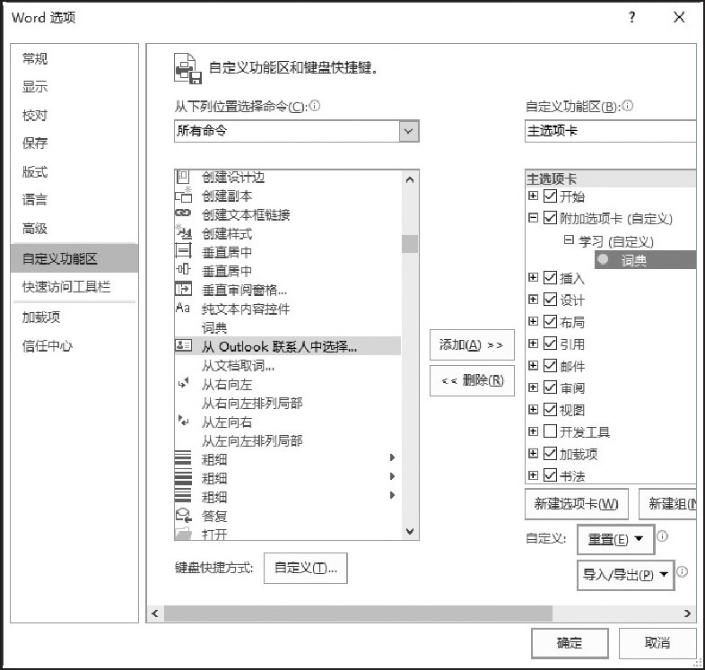Select the 词典 command in list
Screen dimensions: 705x670
coord(287,326)
